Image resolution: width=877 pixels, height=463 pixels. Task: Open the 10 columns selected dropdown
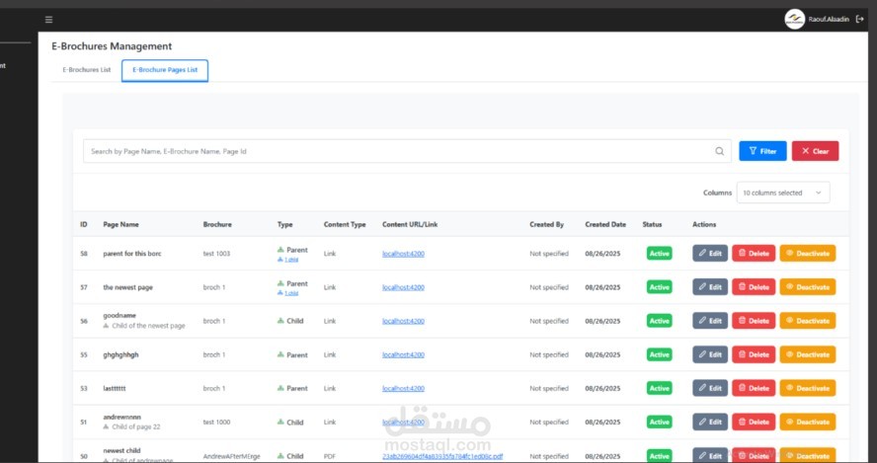click(x=783, y=193)
